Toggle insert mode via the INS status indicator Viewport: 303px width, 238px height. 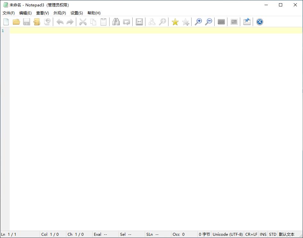coord(263,234)
